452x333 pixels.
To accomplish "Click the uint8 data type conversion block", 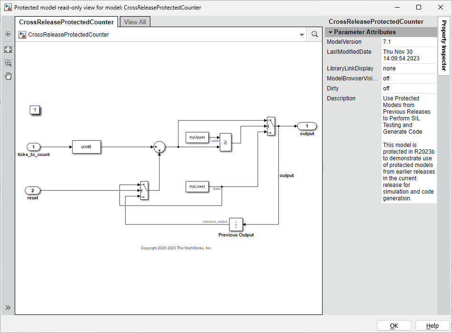I will click(x=86, y=147).
